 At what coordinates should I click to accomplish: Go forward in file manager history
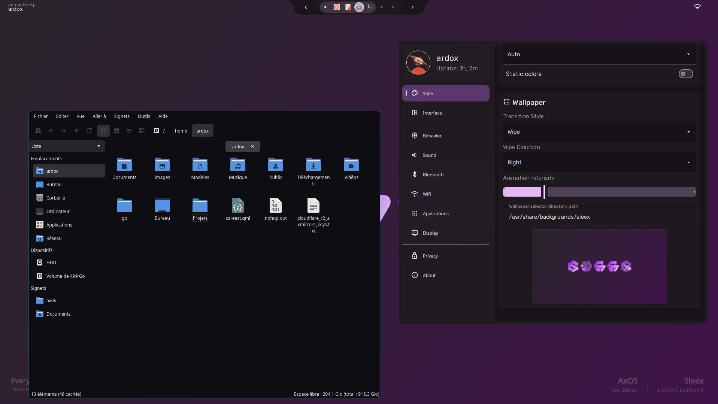click(x=64, y=131)
